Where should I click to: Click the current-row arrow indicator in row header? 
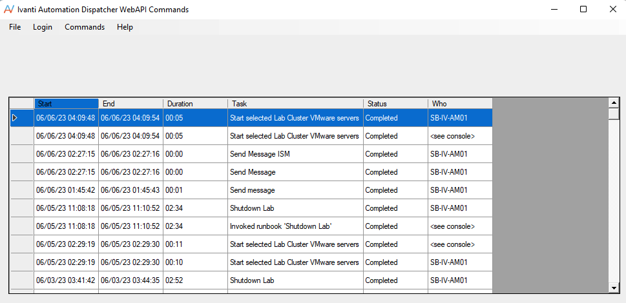click(15, 118)
